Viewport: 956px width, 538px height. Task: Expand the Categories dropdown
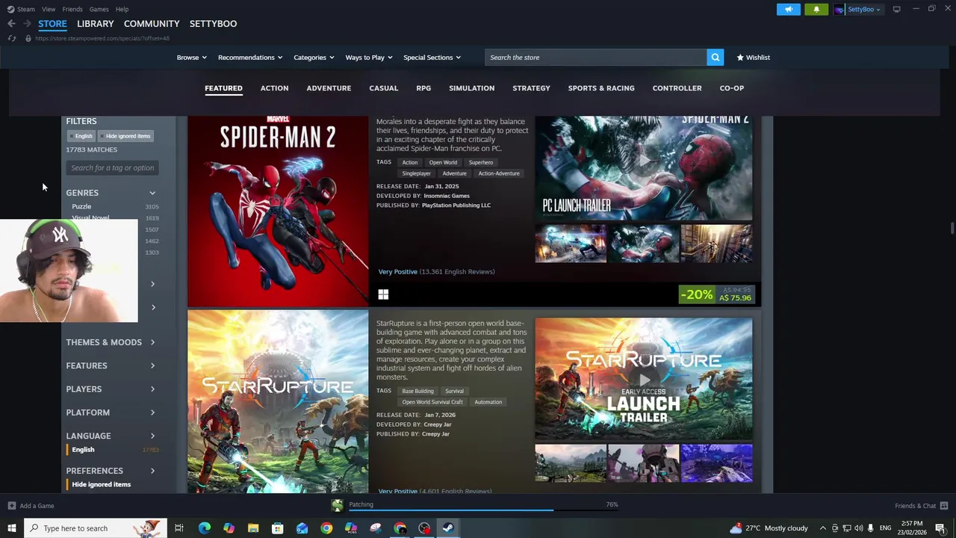(x=314, y=58)
